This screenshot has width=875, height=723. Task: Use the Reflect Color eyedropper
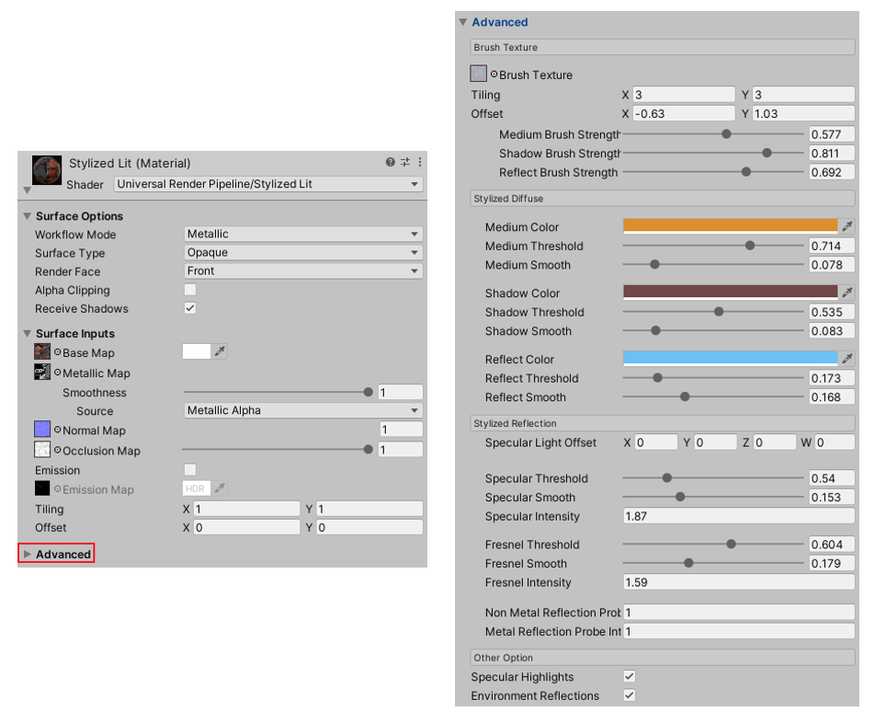point(847,359)
